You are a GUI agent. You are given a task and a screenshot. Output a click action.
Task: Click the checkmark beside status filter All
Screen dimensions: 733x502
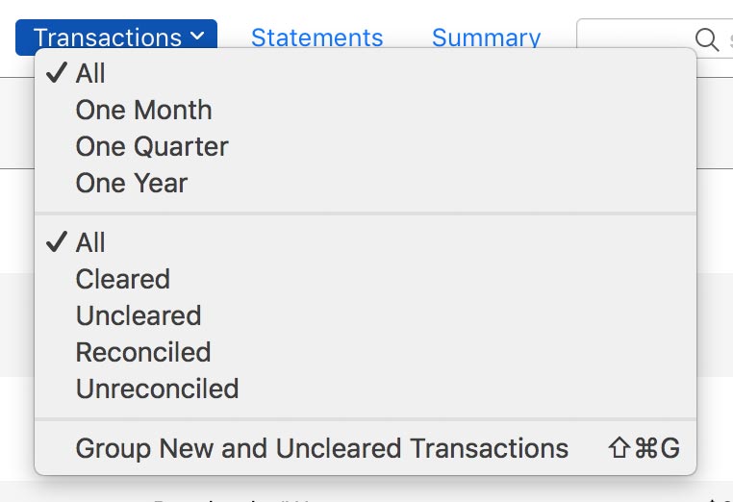coord(56,243)
